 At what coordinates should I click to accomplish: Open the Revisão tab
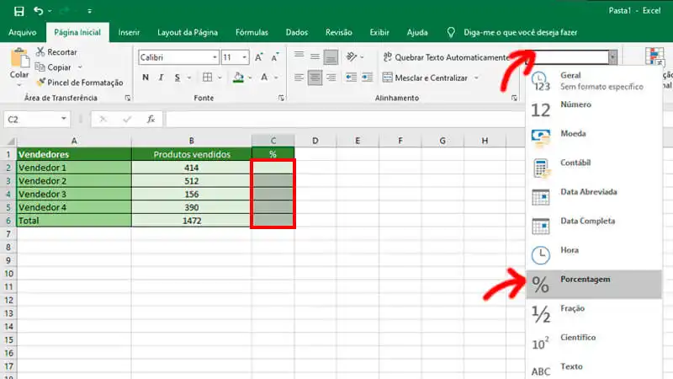coord(339,33)
